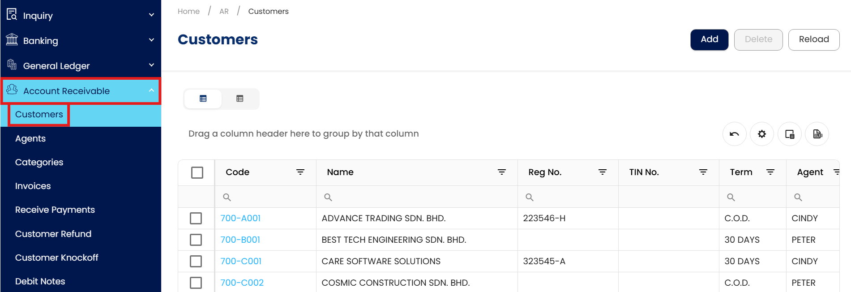Open grid settings gear icon
The width and height of the screenshot is (851, 292).
point(762,134)
